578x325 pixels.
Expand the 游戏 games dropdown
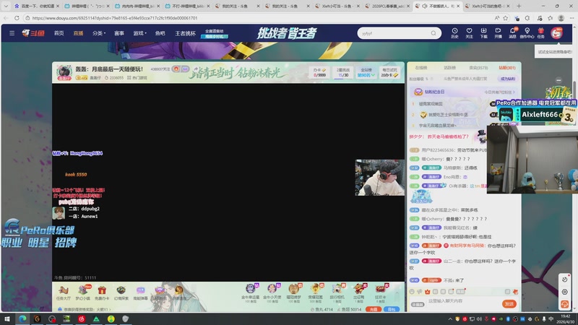coord(139,33)
